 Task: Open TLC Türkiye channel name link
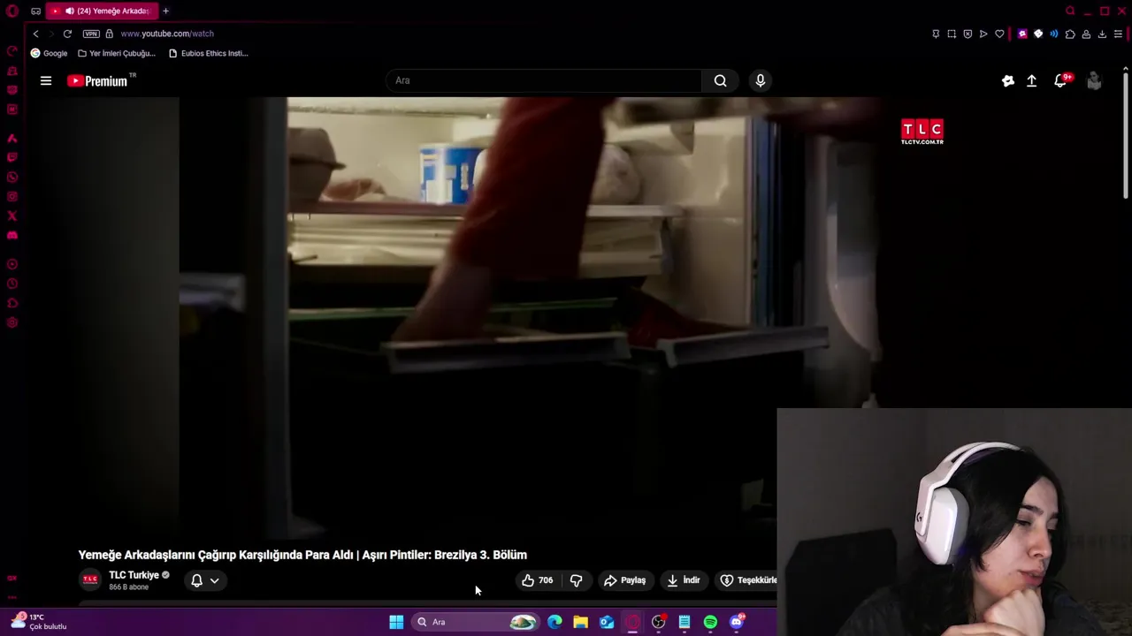tap(134, 575)
